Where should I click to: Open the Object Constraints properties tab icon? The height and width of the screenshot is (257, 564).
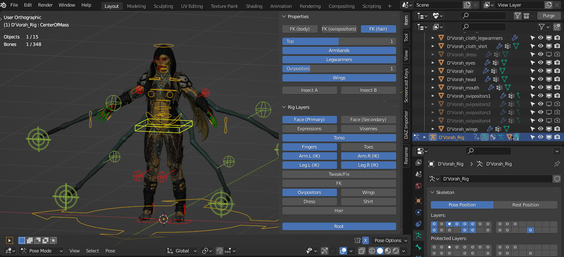click(419, 224)
